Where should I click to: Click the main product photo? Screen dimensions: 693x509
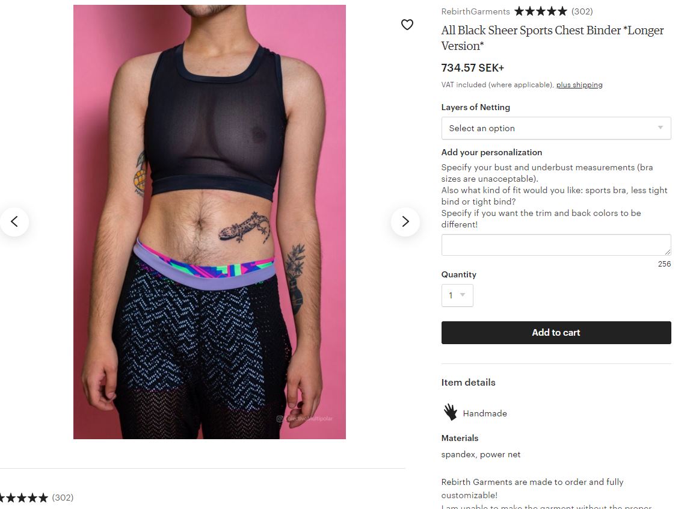[209, 222]
